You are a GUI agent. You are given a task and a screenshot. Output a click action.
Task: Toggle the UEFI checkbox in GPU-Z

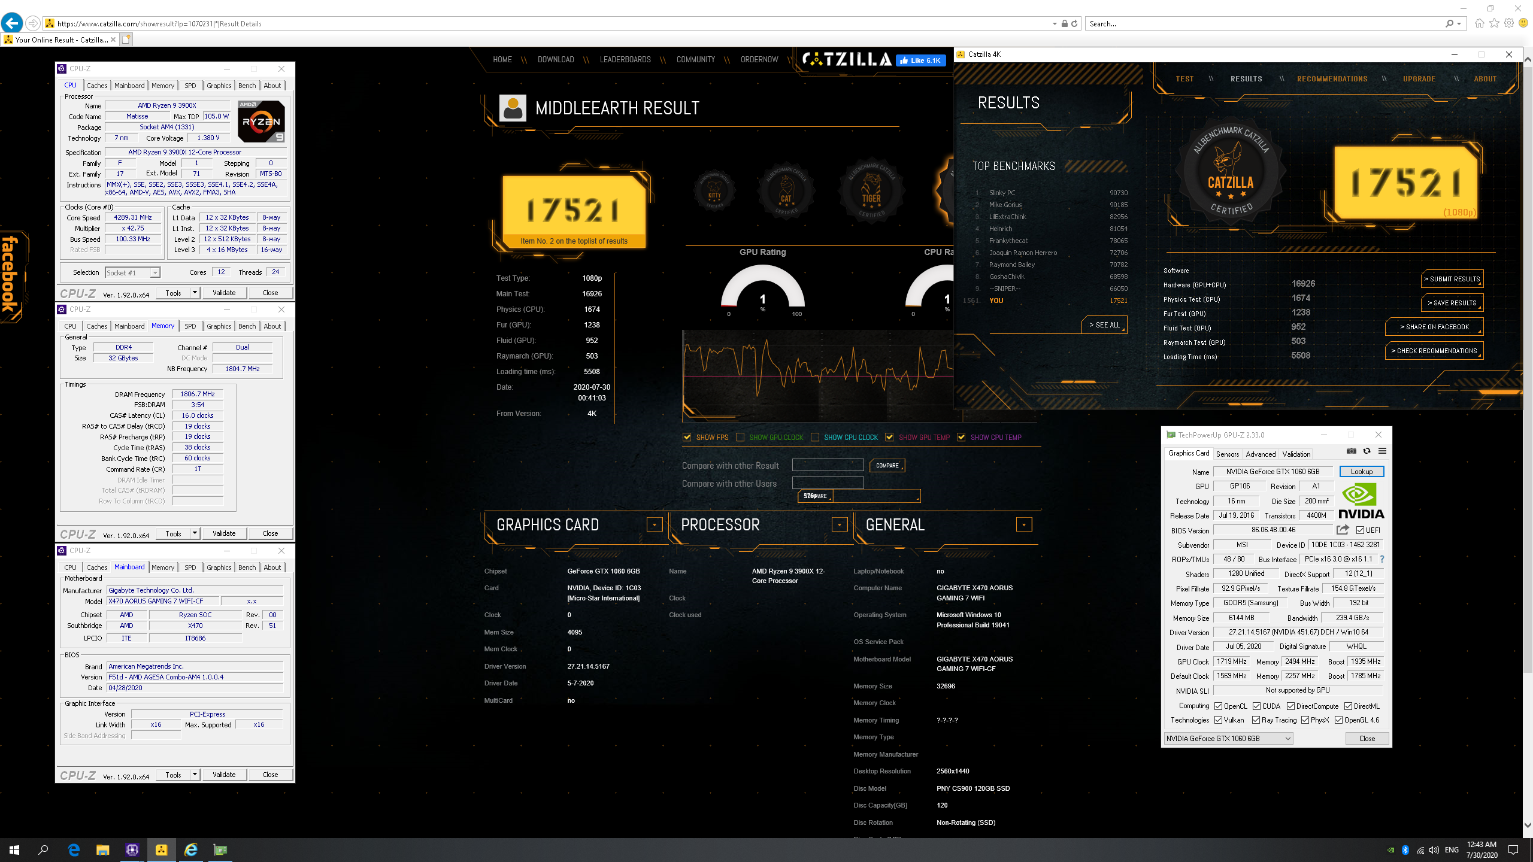(1360, 530)
